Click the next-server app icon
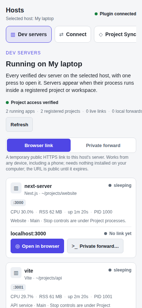142x308 pixels. pos(16,188)
